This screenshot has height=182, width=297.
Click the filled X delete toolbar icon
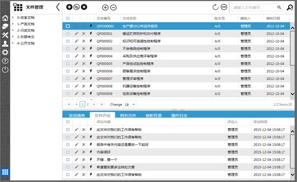click(x=84, y=7)
